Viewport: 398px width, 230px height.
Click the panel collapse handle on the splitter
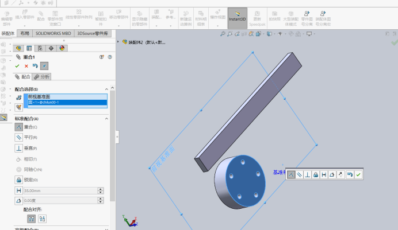click(117, 137)
